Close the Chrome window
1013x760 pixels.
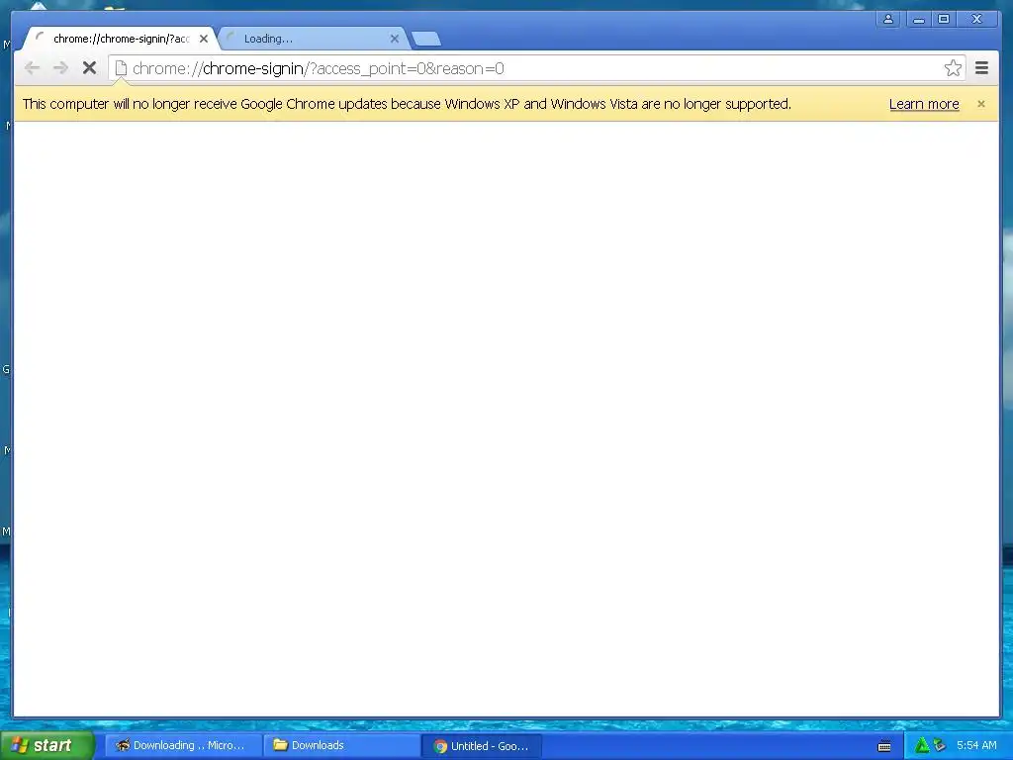(976, 20)
